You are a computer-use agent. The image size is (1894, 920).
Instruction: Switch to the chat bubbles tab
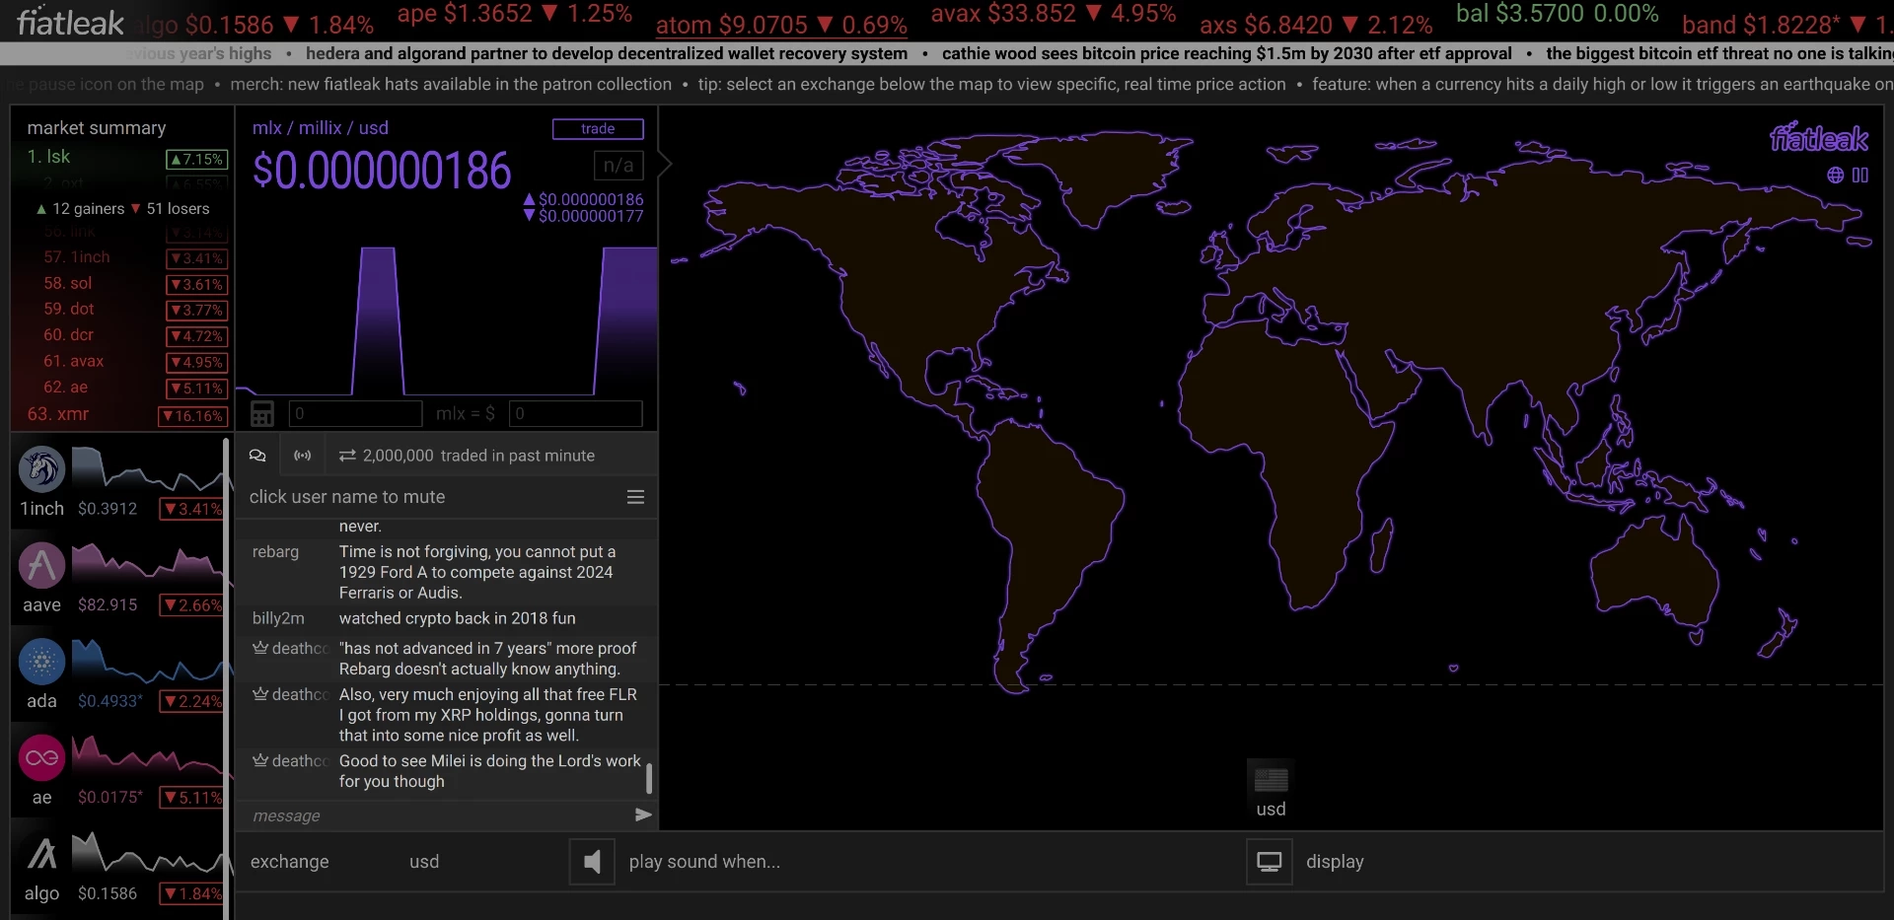[257, 456]
